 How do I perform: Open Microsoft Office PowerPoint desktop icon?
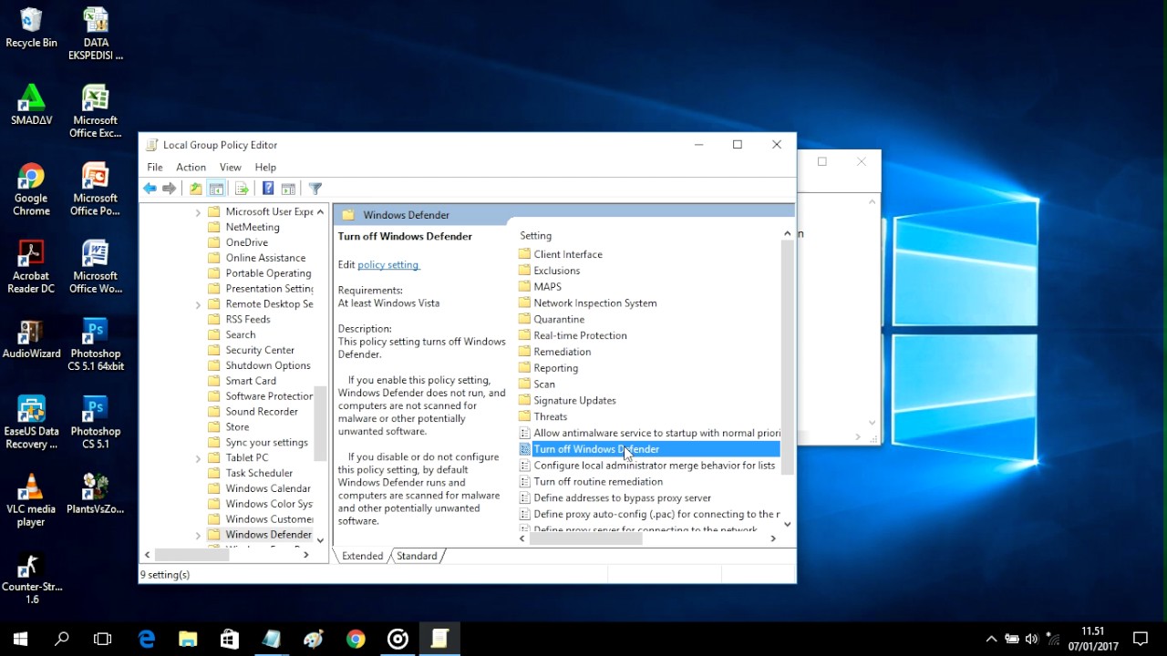click(x=96, y=190)
